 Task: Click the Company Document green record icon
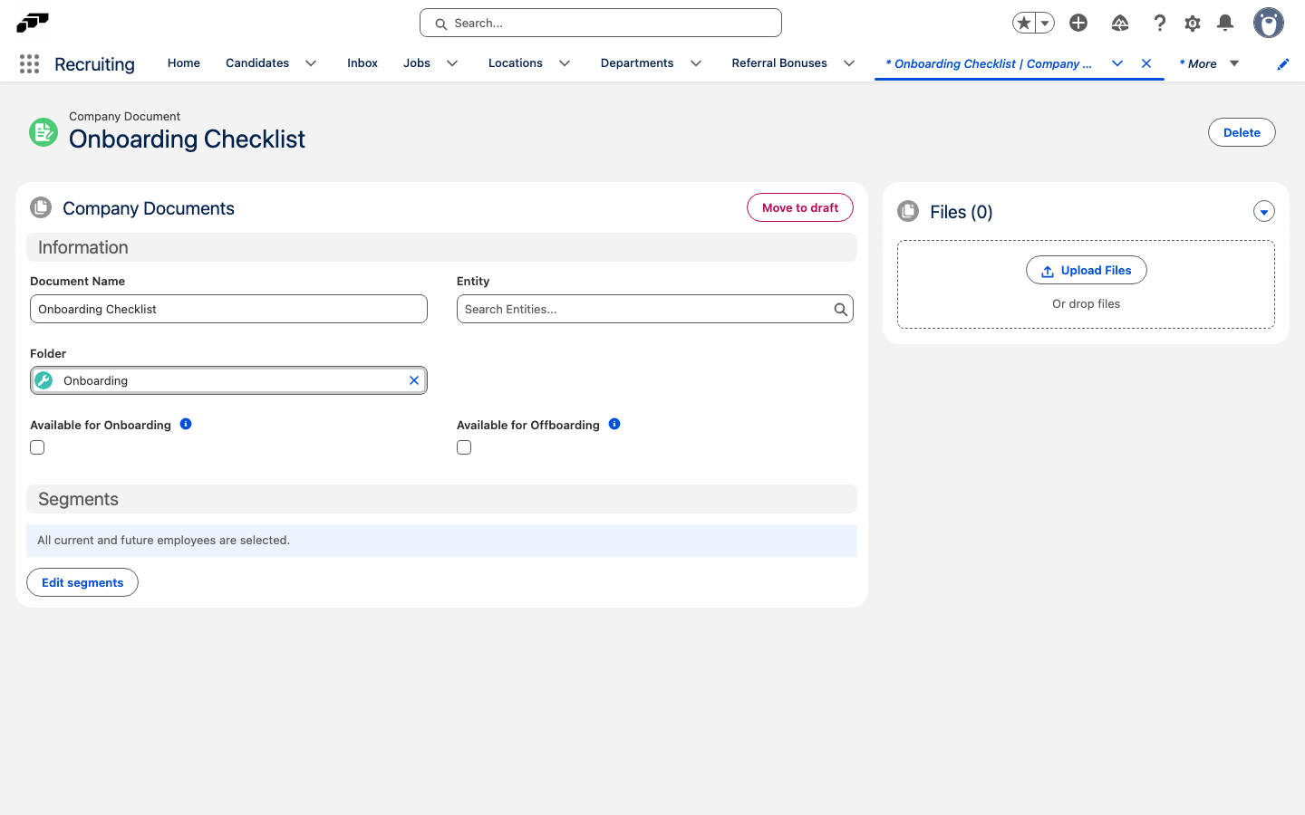[x=43, y=132]
